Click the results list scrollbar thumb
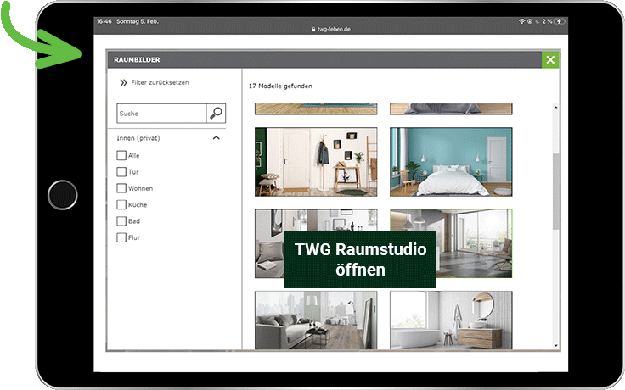Screen dimensions: 625x390 (555, 191)
